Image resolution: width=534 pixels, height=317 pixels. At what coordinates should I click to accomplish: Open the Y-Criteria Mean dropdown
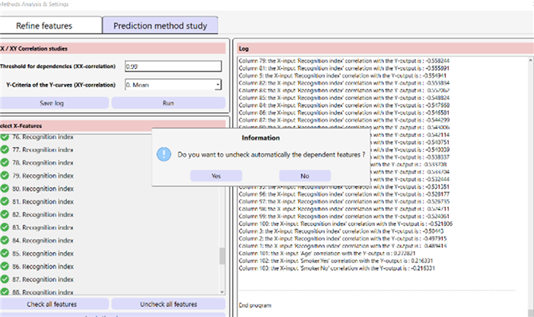point(173,85)
